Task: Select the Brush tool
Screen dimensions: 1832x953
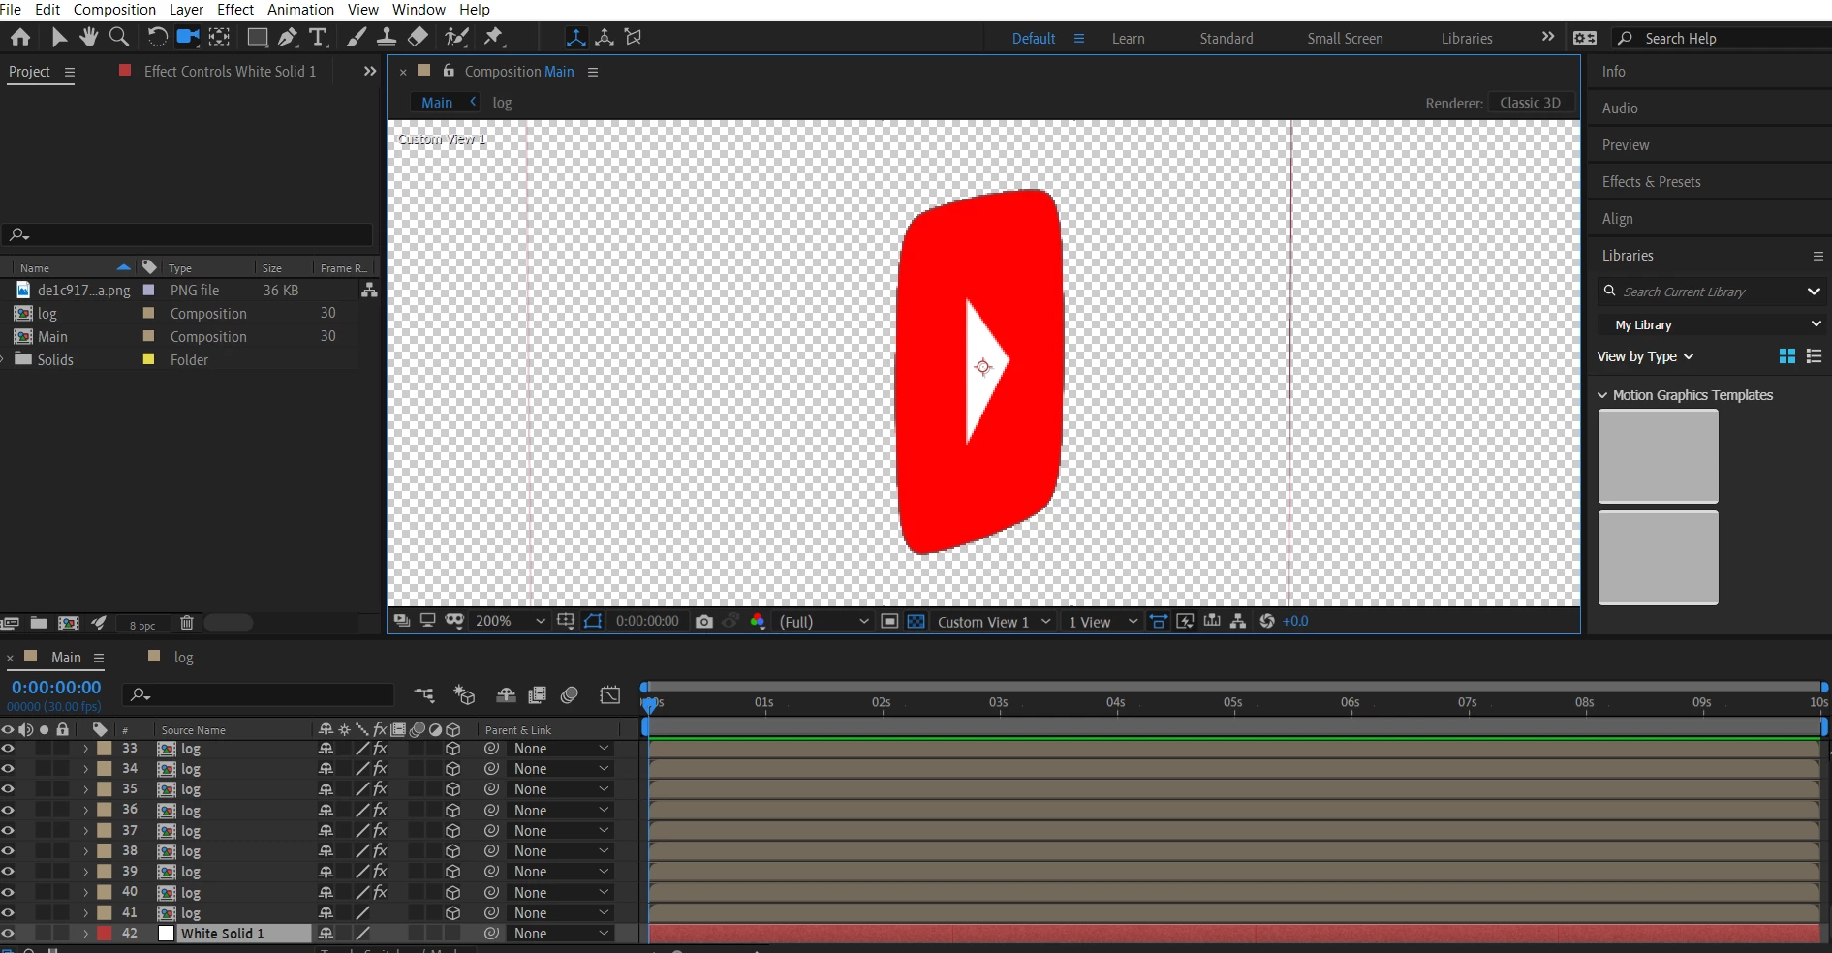Action: [x=357, y=38]
